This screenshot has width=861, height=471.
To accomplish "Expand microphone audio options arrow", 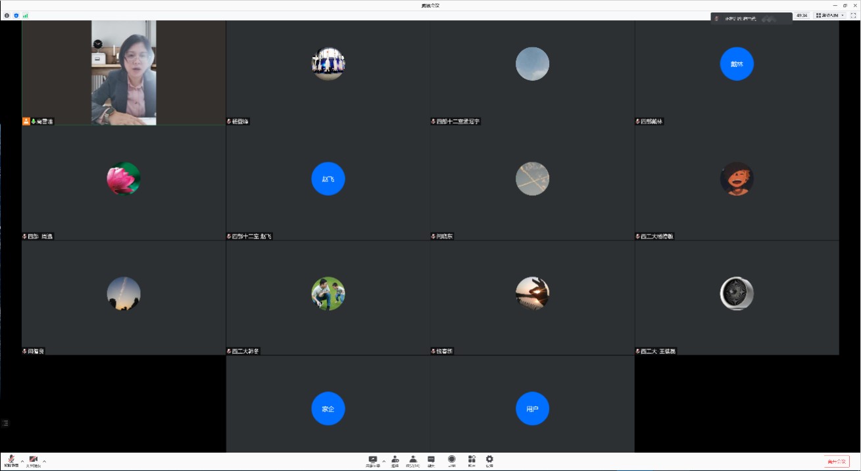I will 22,460.
